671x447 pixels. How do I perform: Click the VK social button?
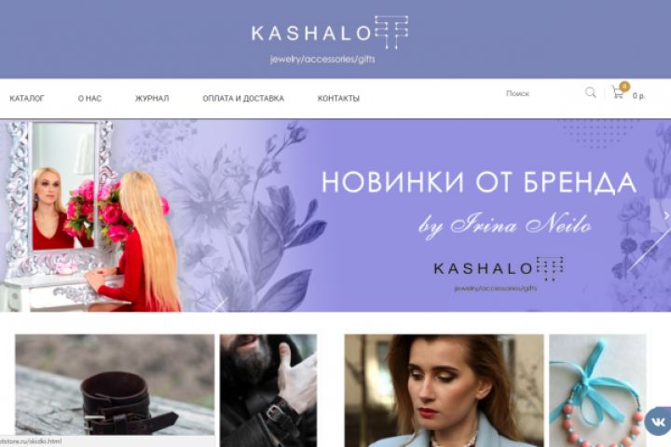click(658, 422)
